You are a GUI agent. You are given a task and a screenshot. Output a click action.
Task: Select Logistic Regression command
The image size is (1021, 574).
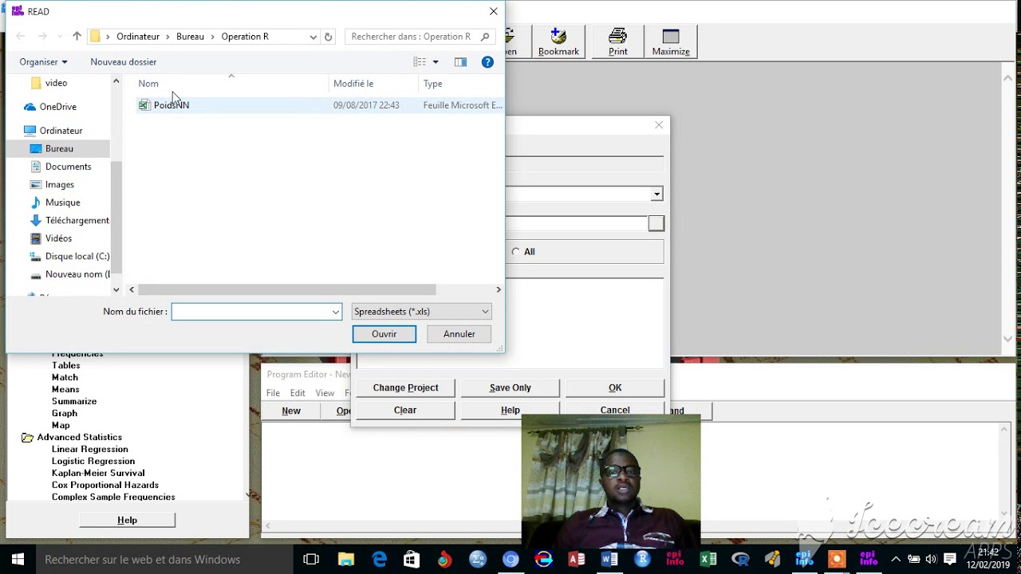click(x=93, y=462)
